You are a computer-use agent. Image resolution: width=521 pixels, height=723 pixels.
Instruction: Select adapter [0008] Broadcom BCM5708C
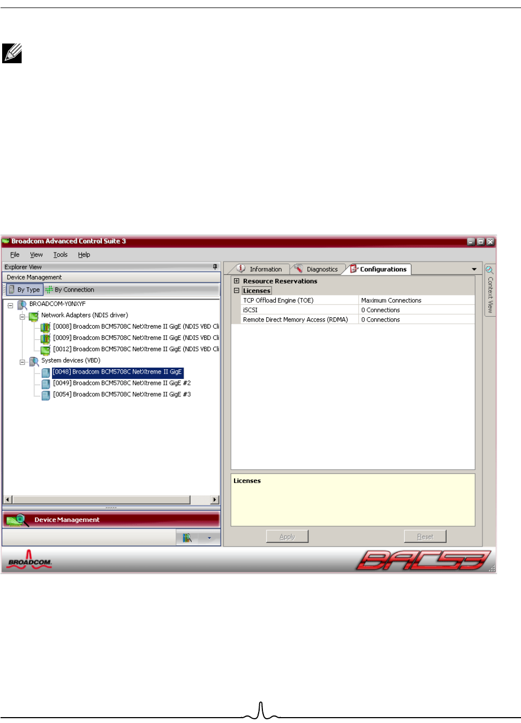click(136, 326)
